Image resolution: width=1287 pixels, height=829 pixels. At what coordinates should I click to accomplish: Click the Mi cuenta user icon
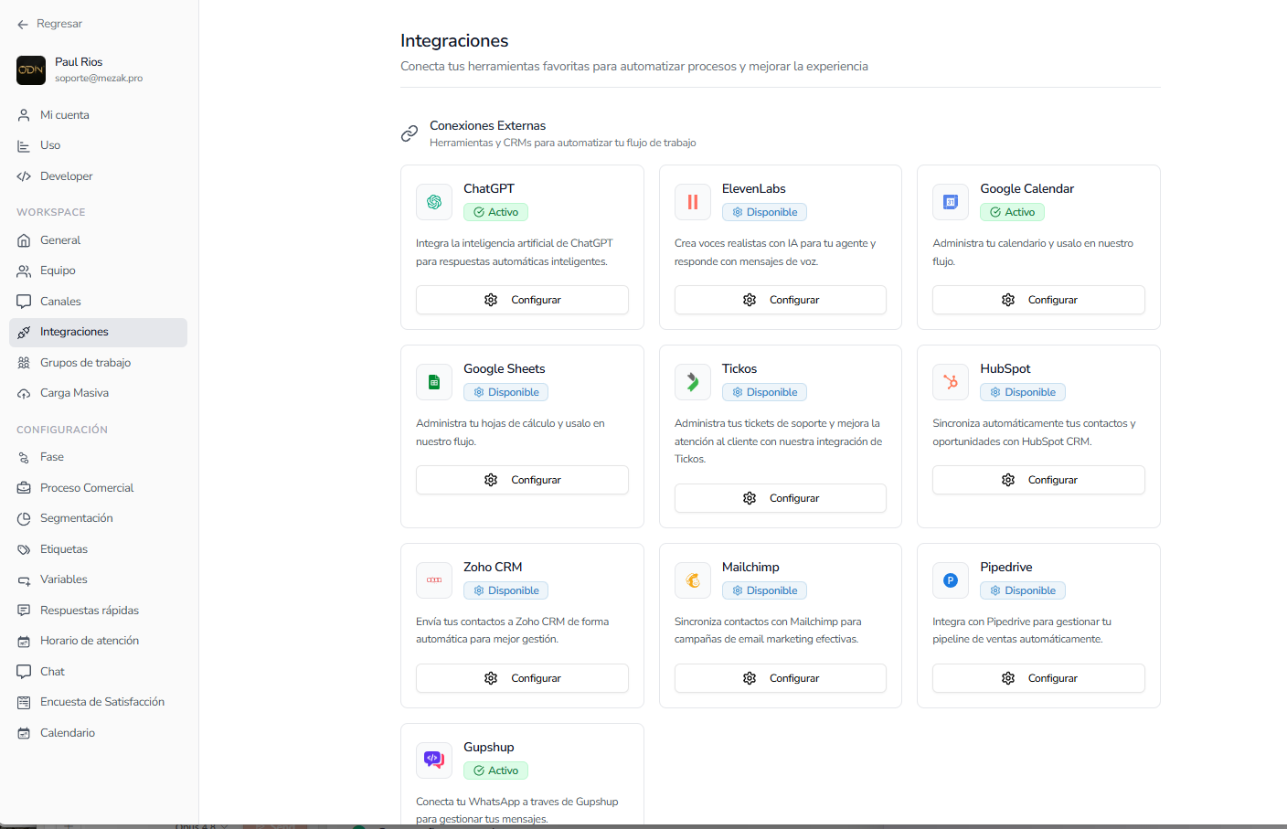tap(24, 115)
